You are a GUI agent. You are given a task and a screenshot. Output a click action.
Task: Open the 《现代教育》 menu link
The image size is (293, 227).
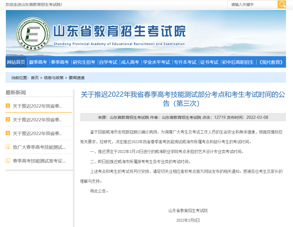[271, 62]
